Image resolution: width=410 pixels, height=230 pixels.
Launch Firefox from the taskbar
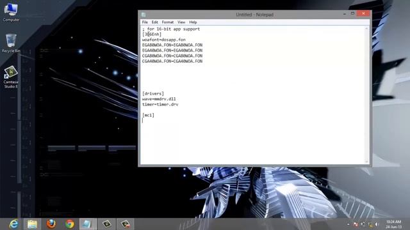pos(51,224)
